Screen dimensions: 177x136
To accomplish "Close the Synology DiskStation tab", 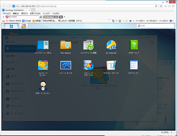I will coord(29,10).
